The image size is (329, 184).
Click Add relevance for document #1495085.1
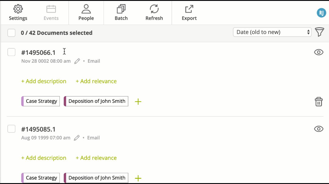(96, 158)
